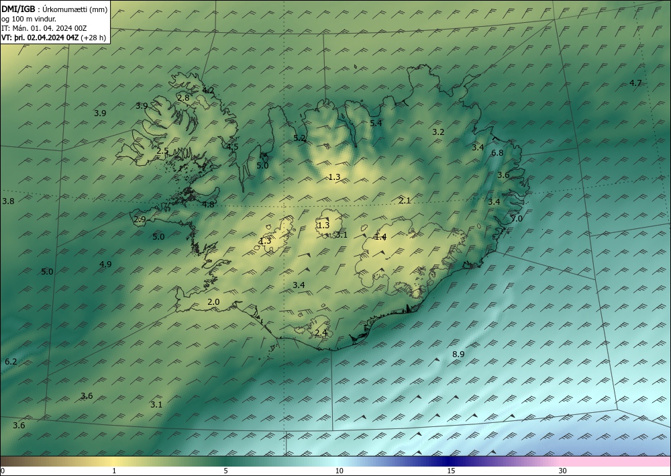Click the 2.8 value label
Viewport: 671px width, 476px height.
tap(183, 97)
